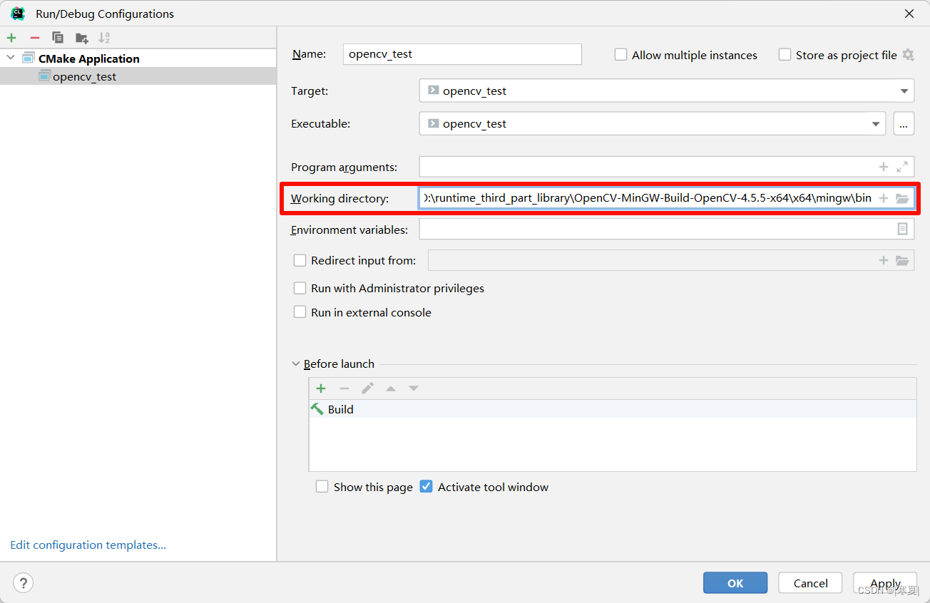Open Edit configuration templates link
The width and height of the screenshot is (930, 603).
[88, 545]
